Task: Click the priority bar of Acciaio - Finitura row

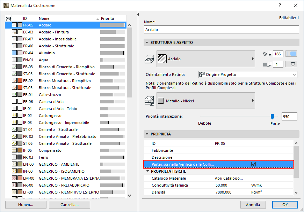Action: click(x=113, y=32)
